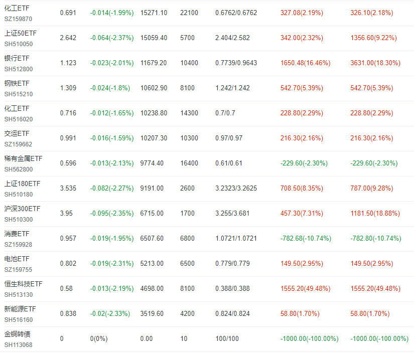Open 化工ETF SZ159870 fund name

pos(17,8)
